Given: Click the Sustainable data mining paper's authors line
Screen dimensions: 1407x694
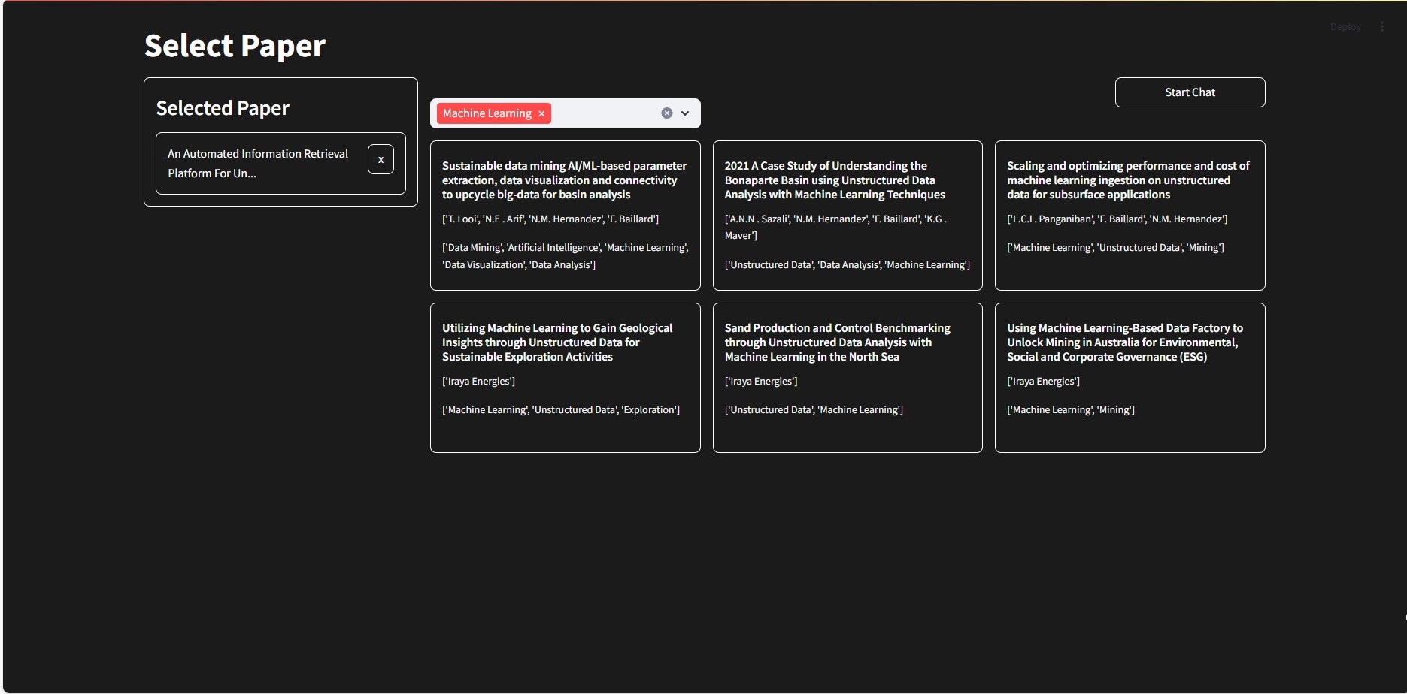Looking at the screenshot, I should tap(550, 219).
